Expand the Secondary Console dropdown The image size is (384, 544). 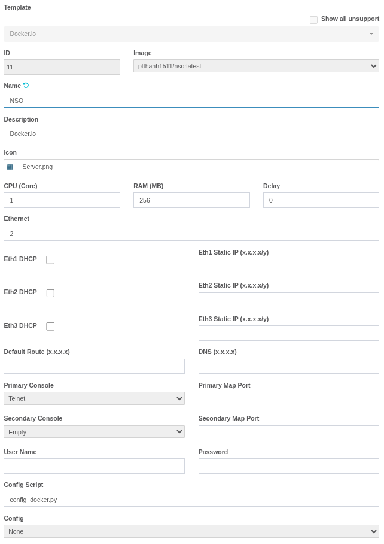(94, 432)
